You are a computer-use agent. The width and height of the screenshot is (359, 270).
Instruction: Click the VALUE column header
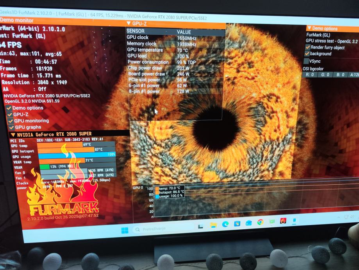[184, 32]
